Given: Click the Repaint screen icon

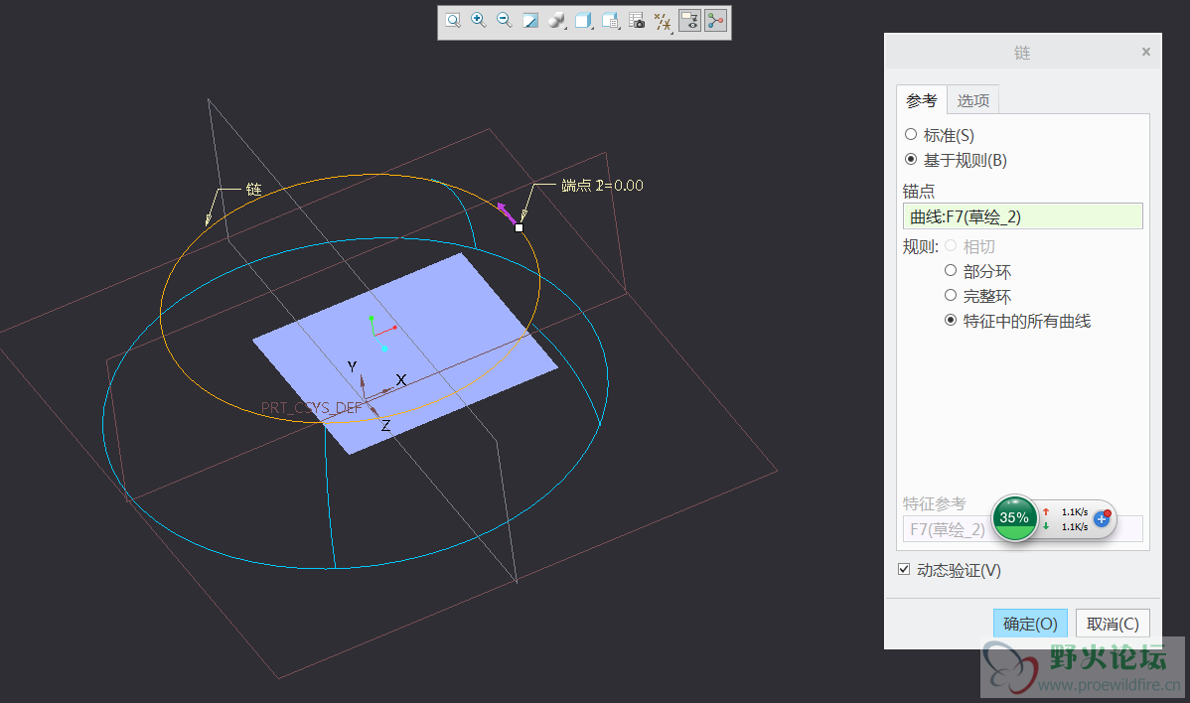Looking at the screenshot, I should [x=530, y=21].
